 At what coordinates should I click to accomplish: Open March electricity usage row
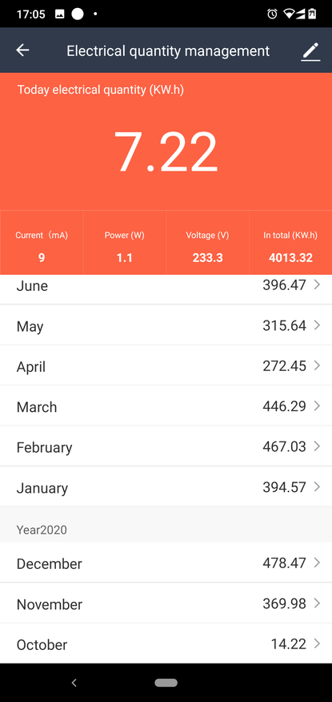tap(166, 406)
